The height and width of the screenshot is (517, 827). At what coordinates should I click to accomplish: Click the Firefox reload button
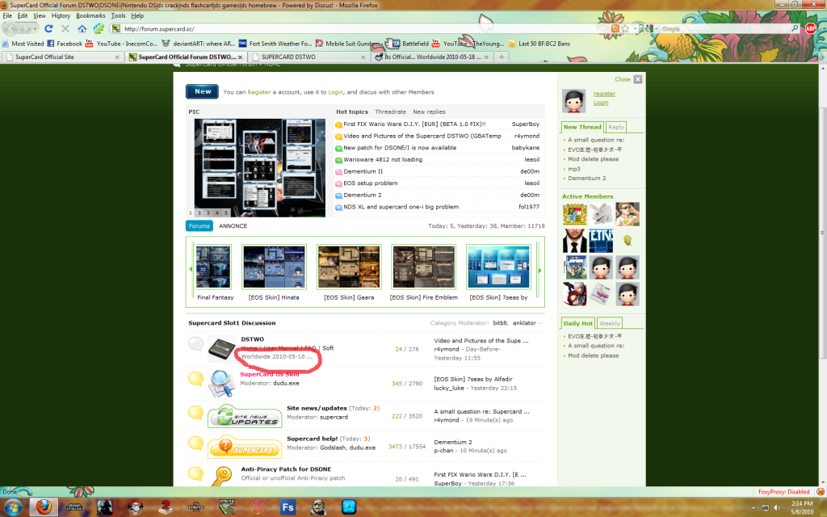click(x=48, y=28)
